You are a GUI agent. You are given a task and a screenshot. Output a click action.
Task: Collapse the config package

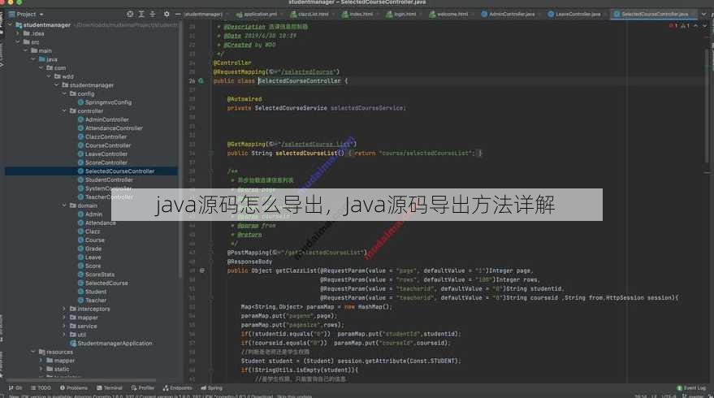64,93
